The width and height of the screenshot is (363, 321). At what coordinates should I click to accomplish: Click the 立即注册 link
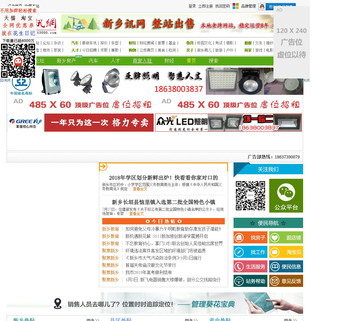pyautogui.click(x=205, y=6)
